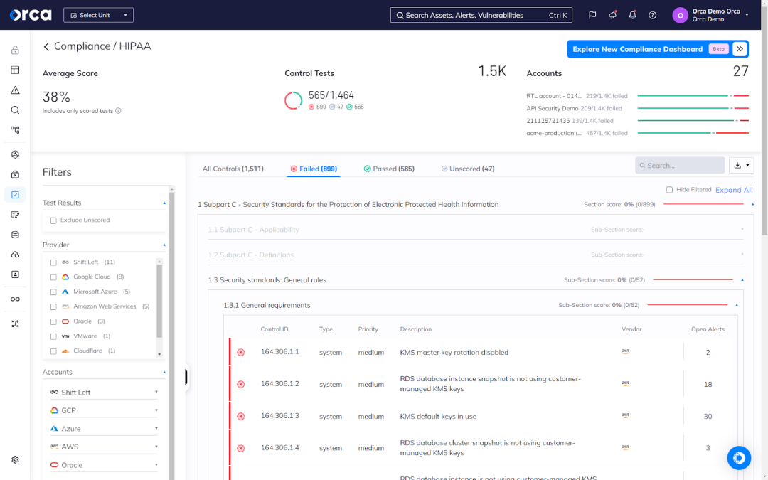Click the Orca logo

pos(31,15)
